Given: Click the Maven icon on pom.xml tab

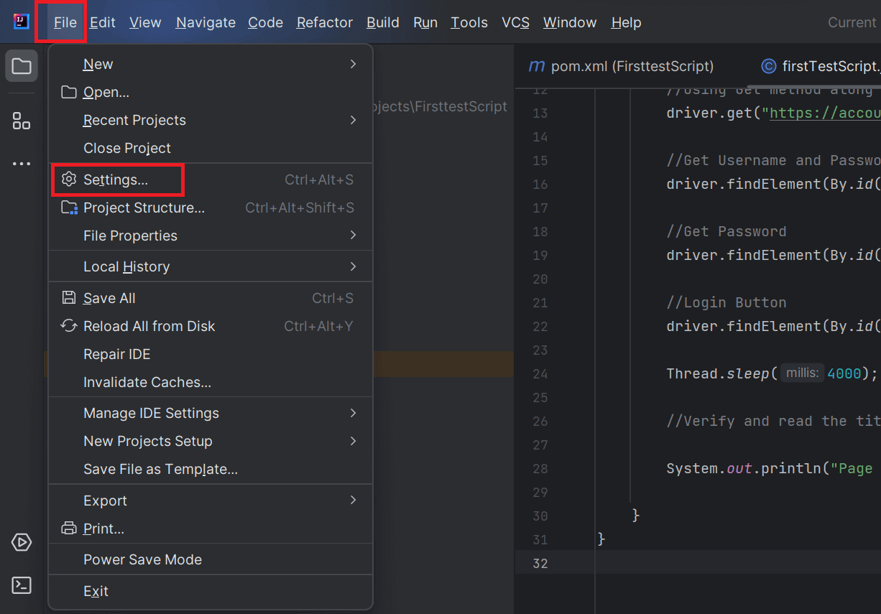Looking at the screenshot, I should 536,65.
